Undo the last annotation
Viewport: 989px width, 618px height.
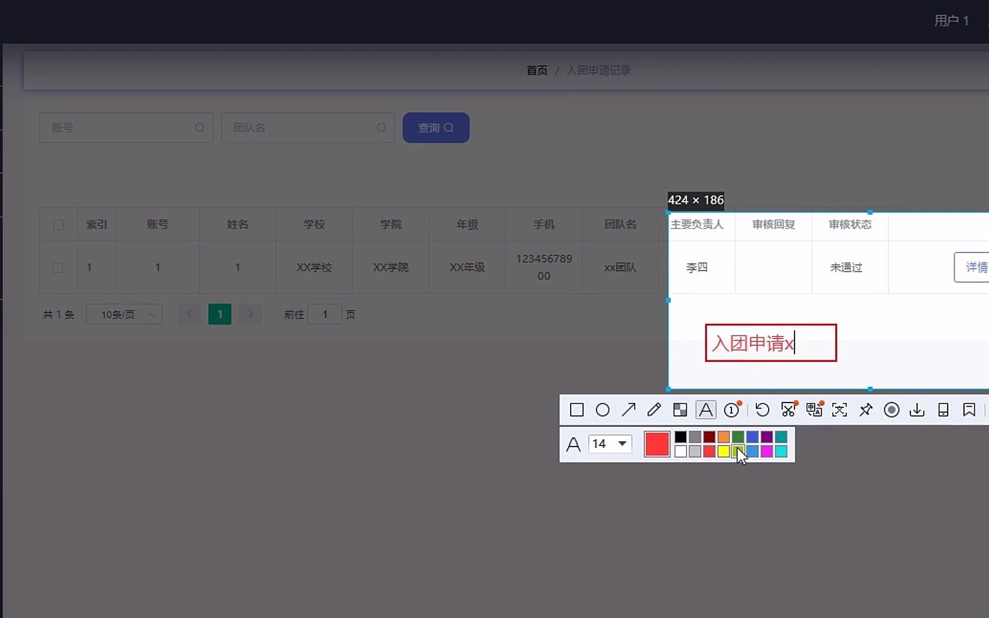pyautogui.click(x=762, y=410)
